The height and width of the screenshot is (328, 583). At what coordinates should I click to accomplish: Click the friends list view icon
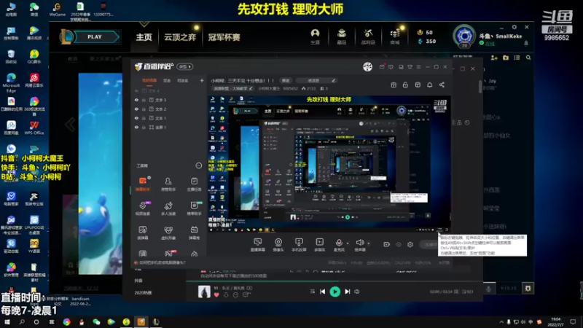click(517, 58)
